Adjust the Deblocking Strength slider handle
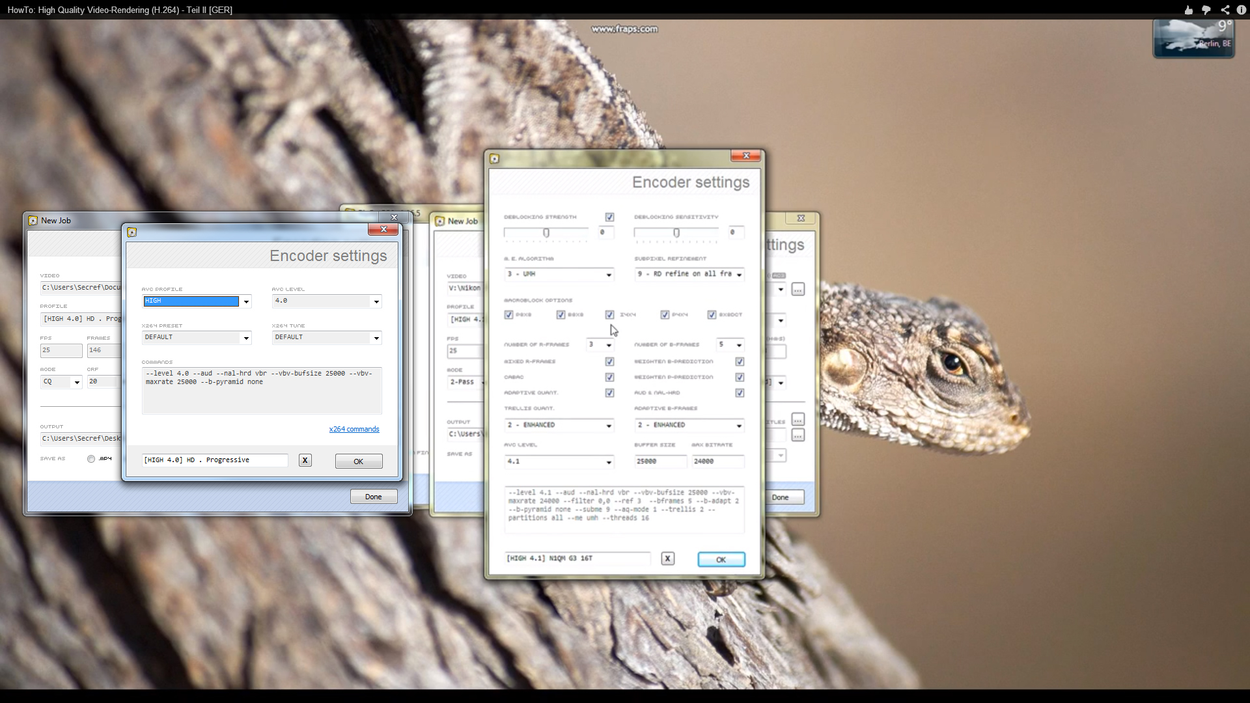 coord(546,232)
